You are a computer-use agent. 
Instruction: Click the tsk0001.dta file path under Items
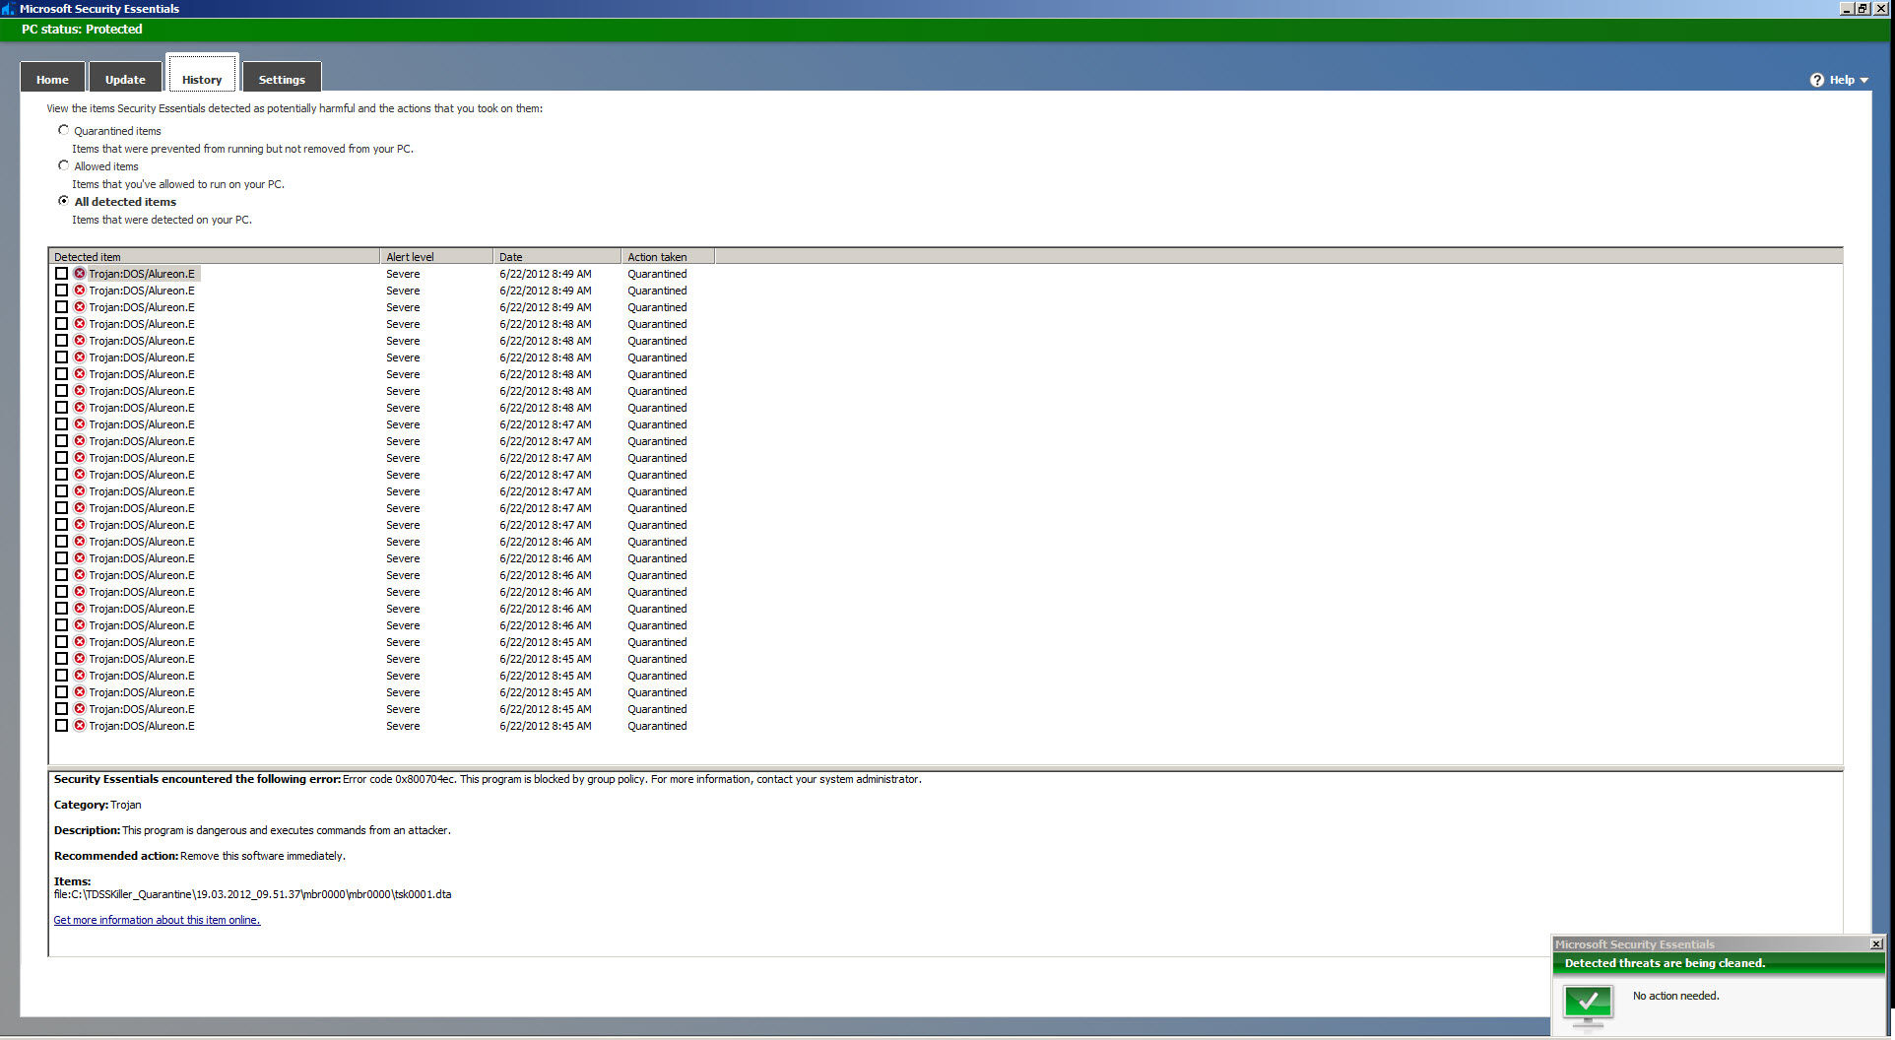pos(252,894)
